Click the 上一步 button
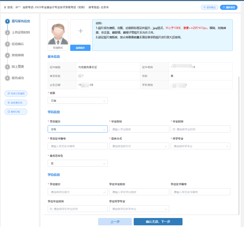 [115, 222]
